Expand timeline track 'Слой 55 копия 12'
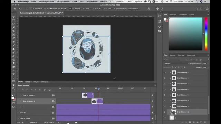 21,101
